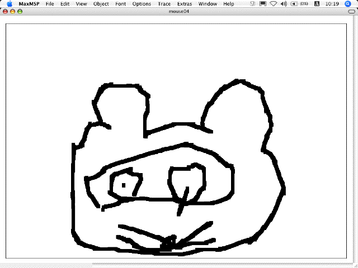The height and width of the screenshot is (268, 358).
Task: Open the MaxMSP application menu
Action: (x=29, y=4)
